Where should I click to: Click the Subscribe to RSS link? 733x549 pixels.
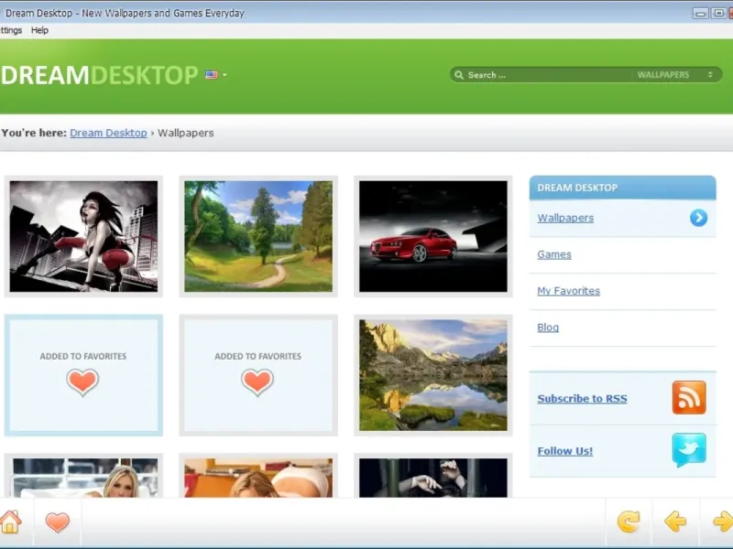point(582,399)
